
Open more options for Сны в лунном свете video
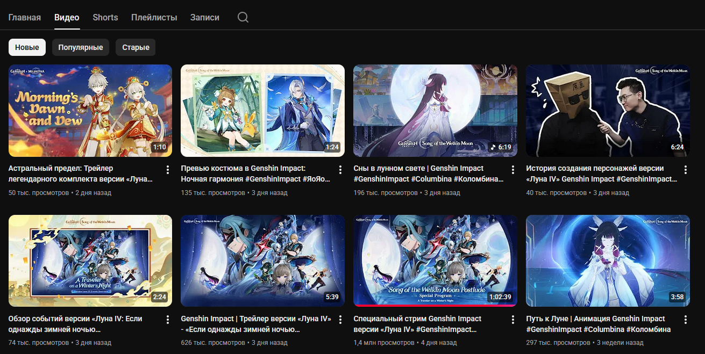pyautogui.click(x=513, y=170)
